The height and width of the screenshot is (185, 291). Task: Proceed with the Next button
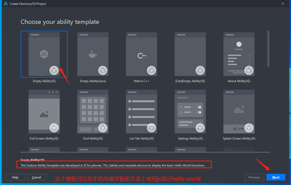point(276,177)
